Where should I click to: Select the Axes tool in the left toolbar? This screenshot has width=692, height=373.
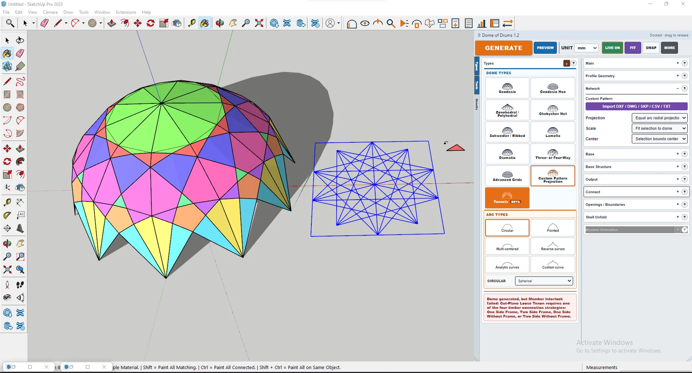(7, 188)
